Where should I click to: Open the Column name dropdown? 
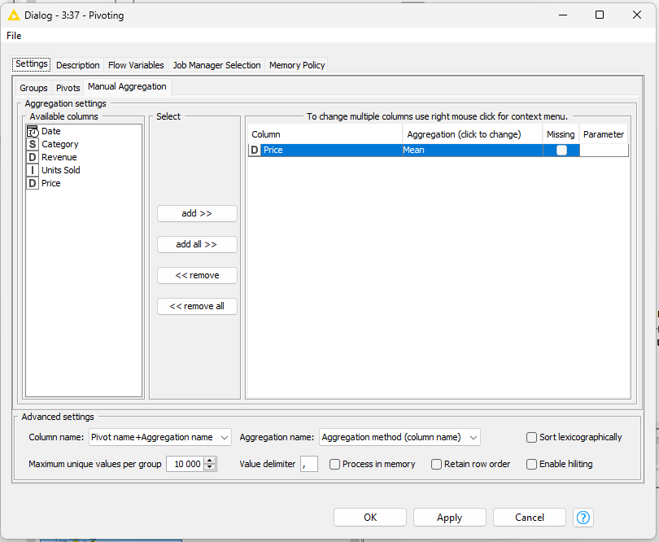(160, 437)
